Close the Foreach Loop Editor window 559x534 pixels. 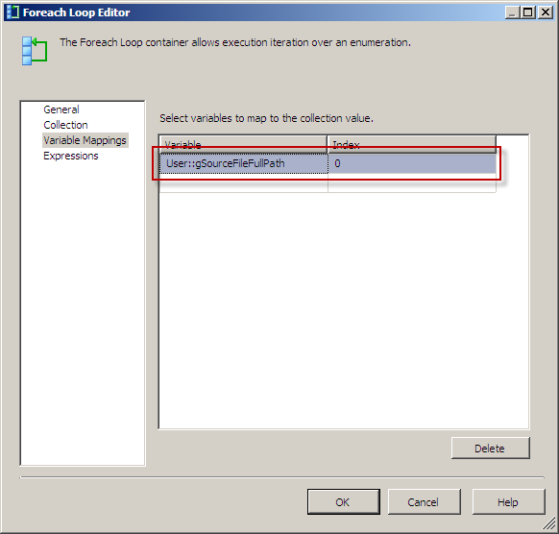coord(546,12)
